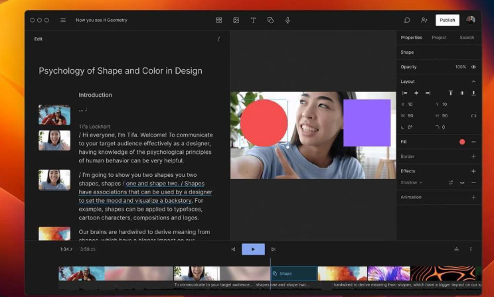Open the Fill color swatch
The width and height of the screenshot is (494, 297).
(462, 142)
